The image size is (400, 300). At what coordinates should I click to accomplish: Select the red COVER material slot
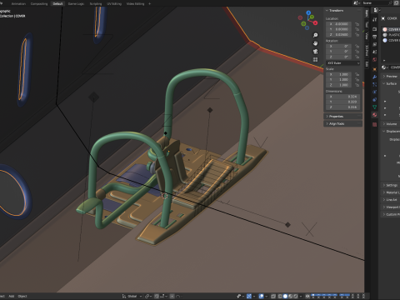(x=392, y=29)
